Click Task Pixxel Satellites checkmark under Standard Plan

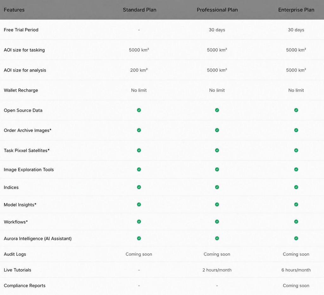pyautogui.click(x=139, y=150)
